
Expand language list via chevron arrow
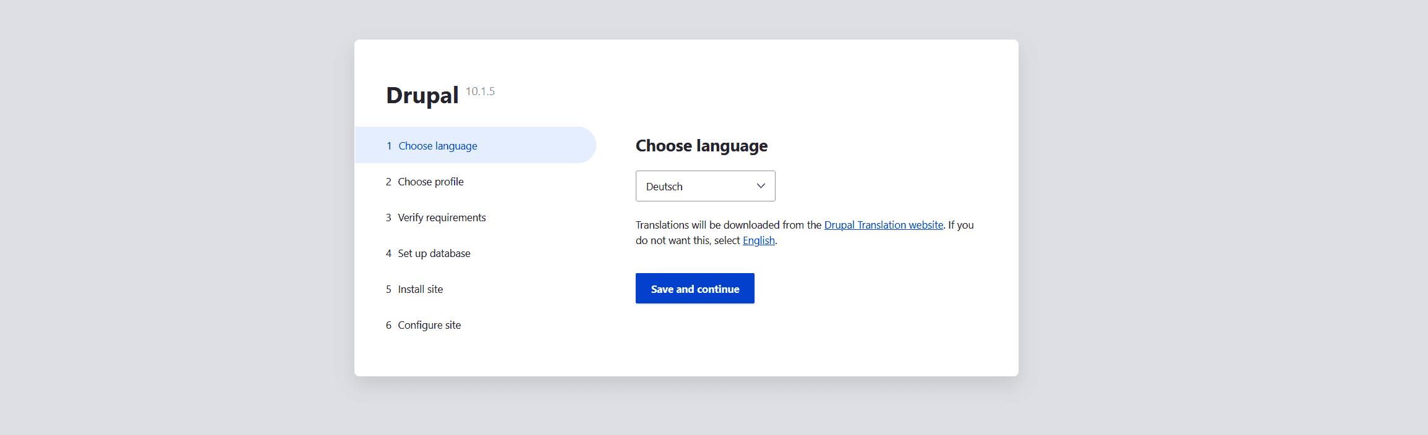(761, 186)
